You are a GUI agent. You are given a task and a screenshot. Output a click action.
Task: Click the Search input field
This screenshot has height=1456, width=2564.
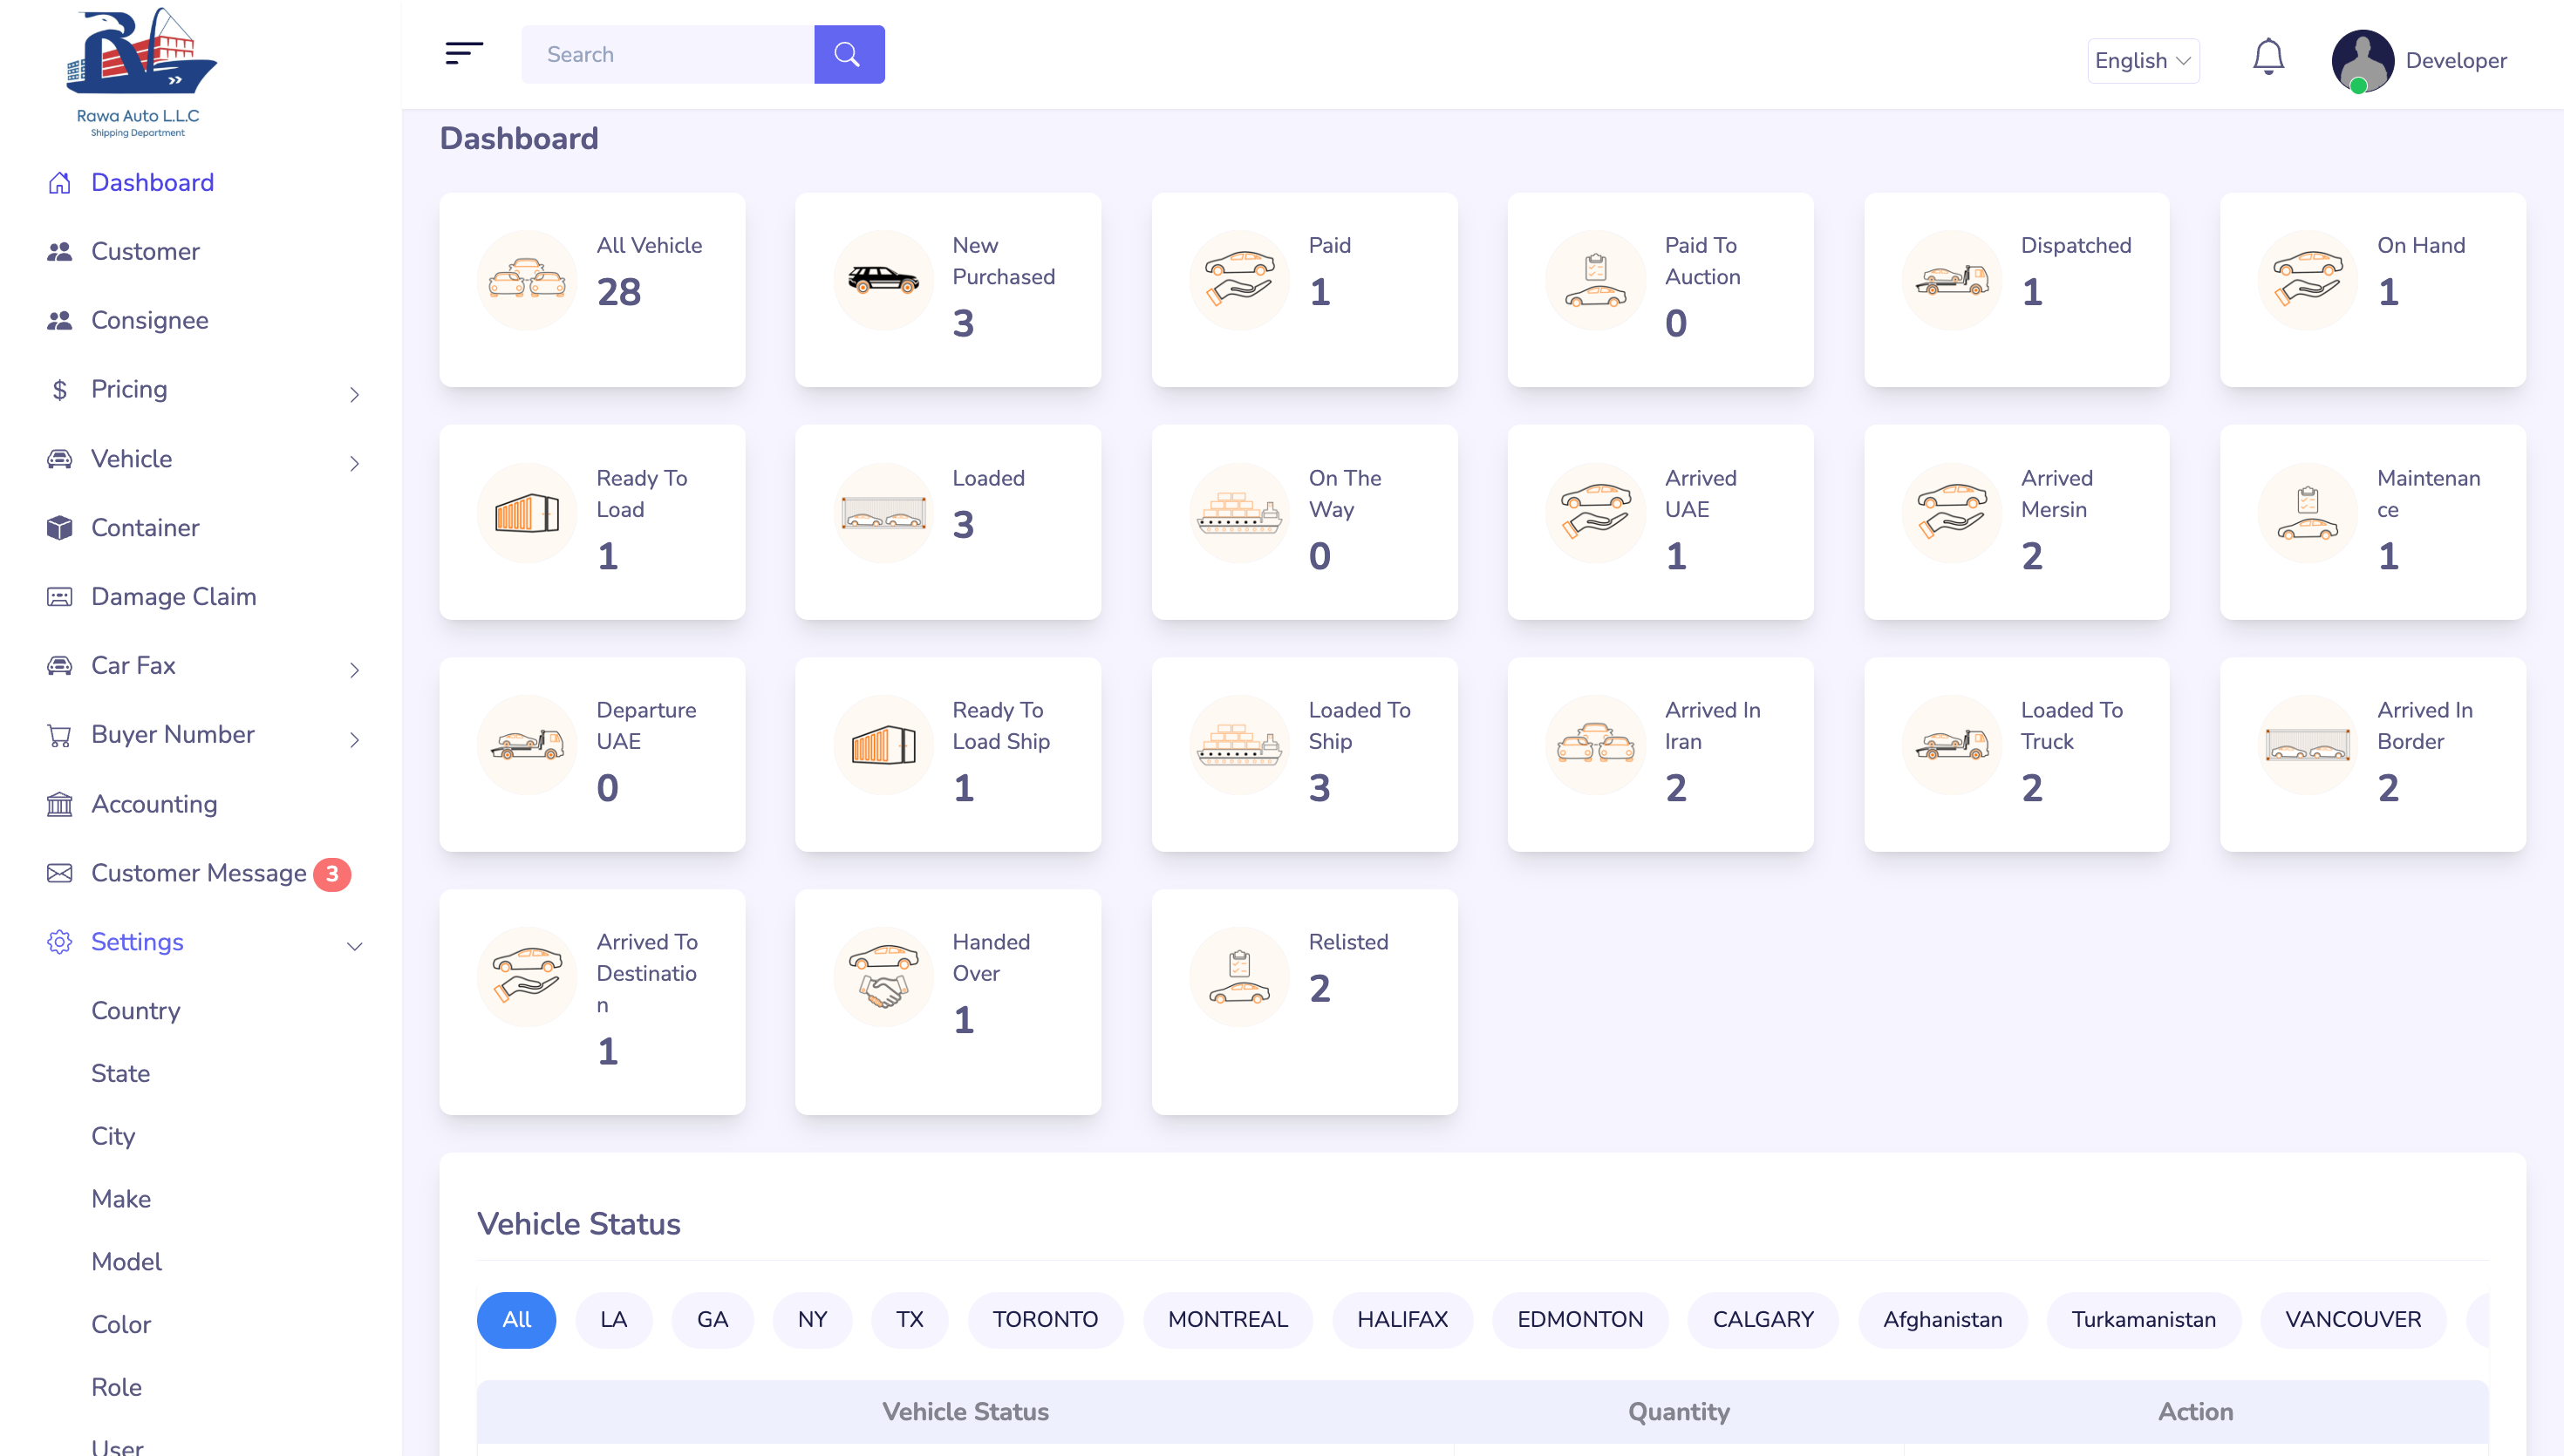667,54
